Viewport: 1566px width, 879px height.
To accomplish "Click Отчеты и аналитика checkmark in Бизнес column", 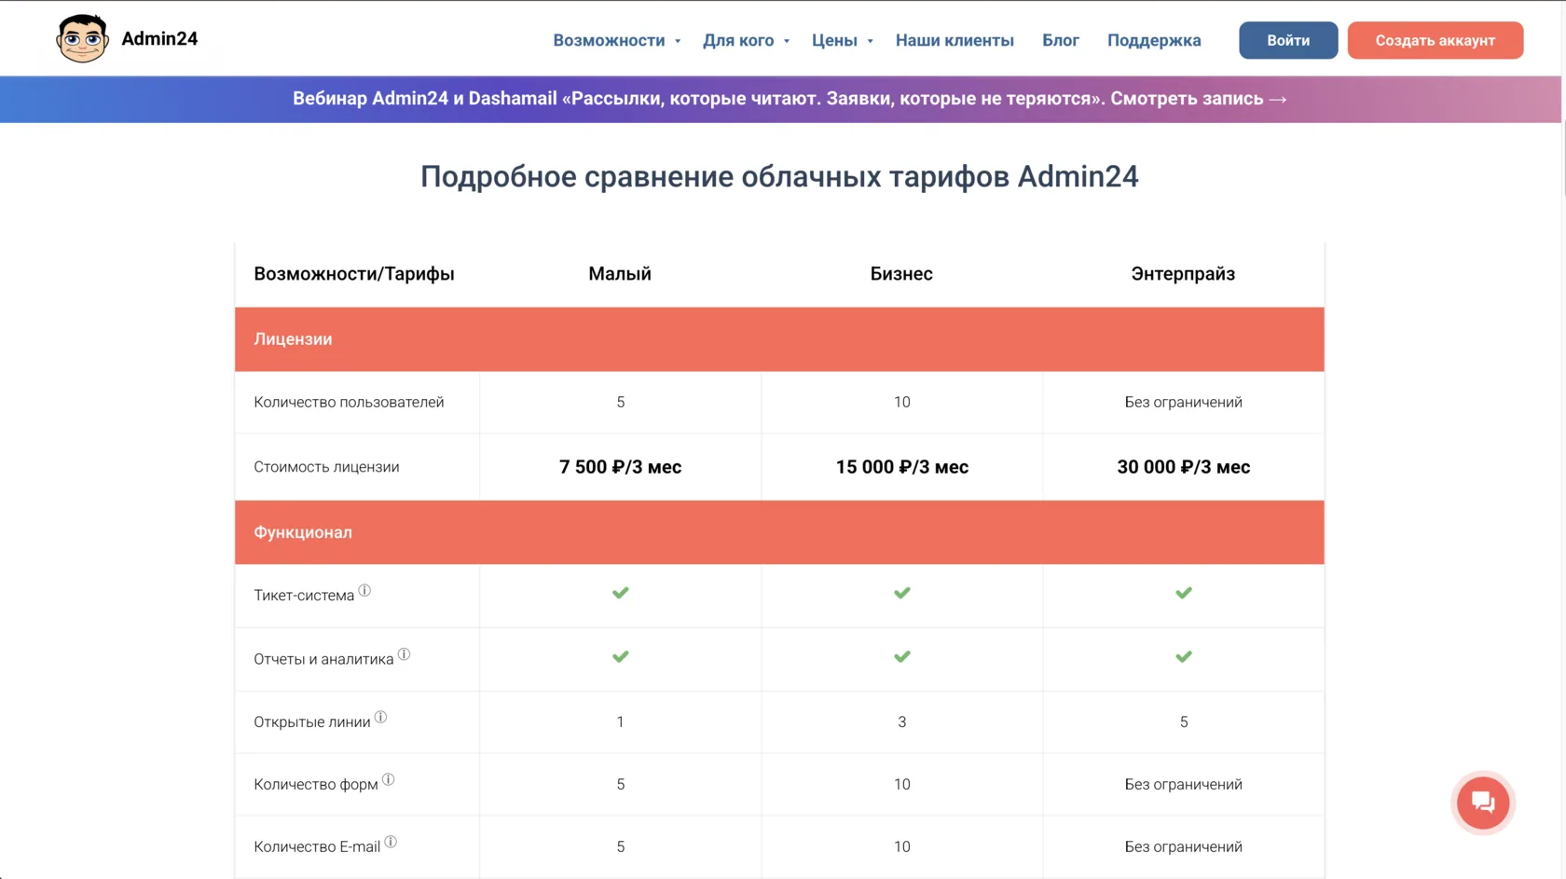I will 901,657.
